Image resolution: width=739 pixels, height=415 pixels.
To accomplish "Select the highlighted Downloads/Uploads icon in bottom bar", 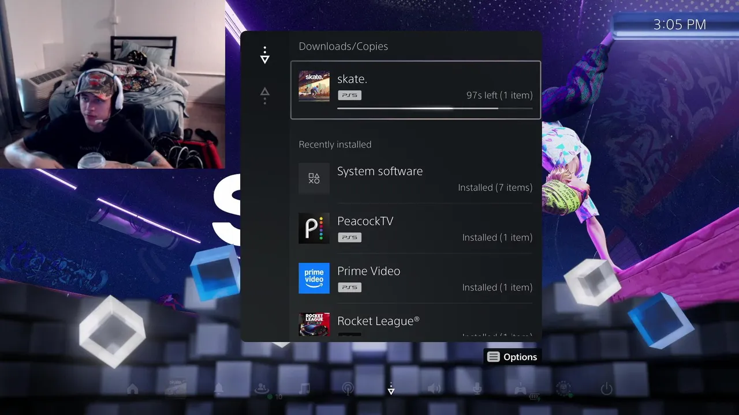I will pos(391,389).
